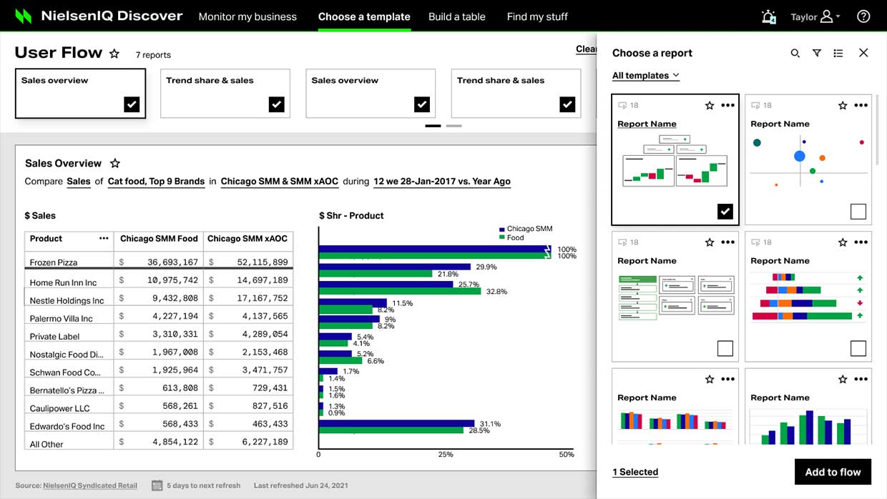The width and height of the screenshot is (887, 499).
Task: Star the multicolor grouped column chart card
Action: point(710,379)
